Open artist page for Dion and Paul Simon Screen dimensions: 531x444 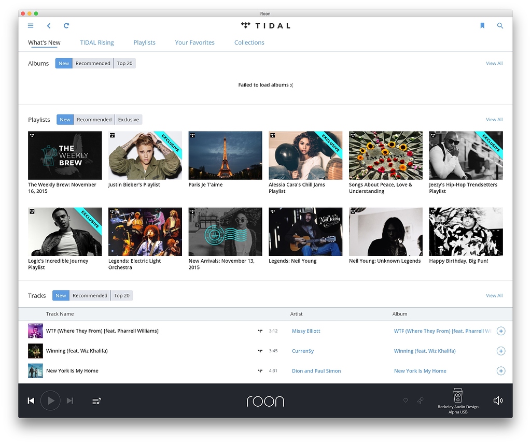point(316,371)
